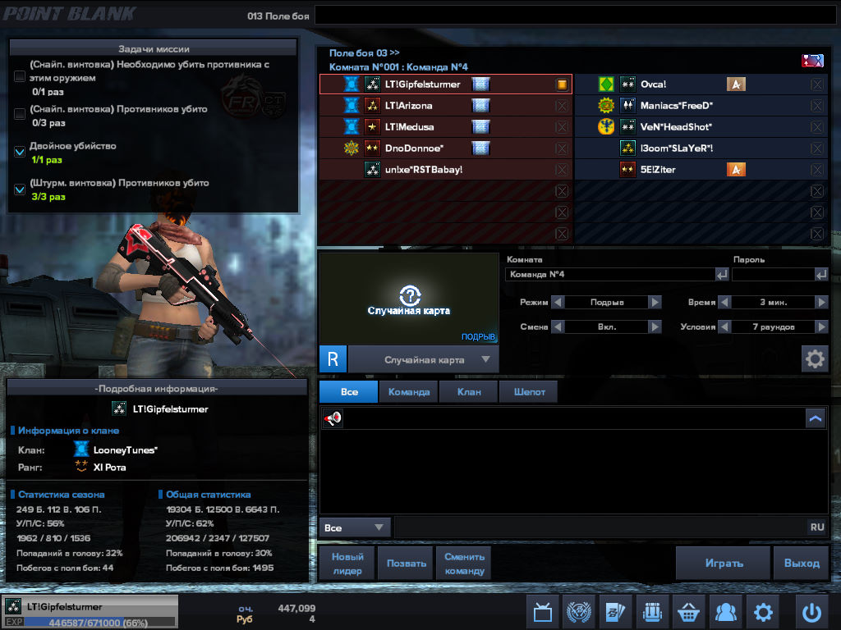The height and width of the screenshot is (630, 841).
Task: Toggle the X slot box on DnoDonnoe row
Action: pos(562,148)
